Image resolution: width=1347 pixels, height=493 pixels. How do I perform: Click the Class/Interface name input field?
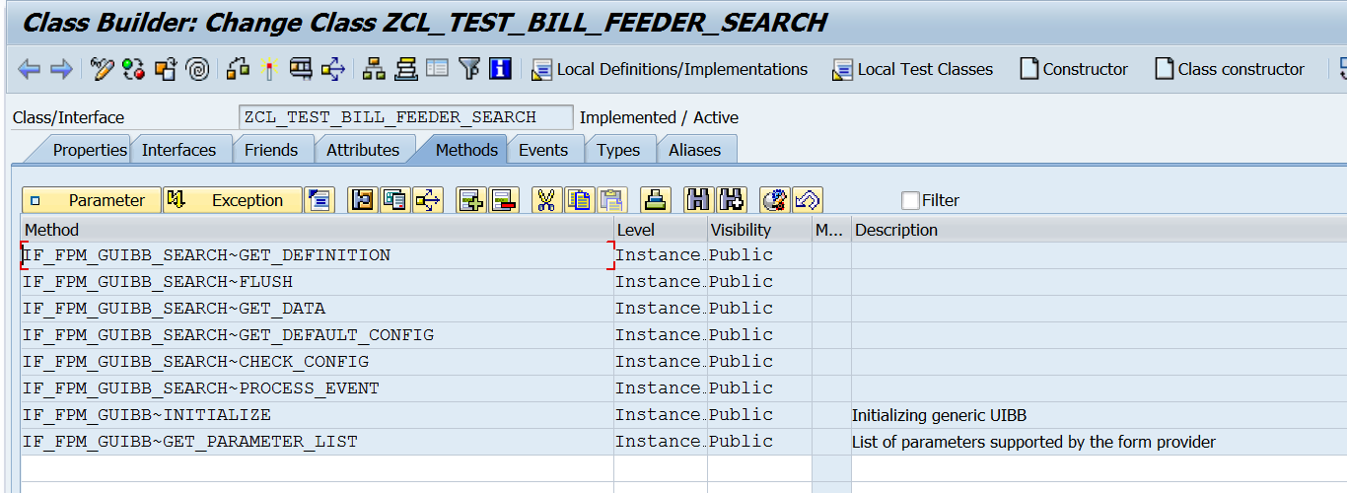405,117
